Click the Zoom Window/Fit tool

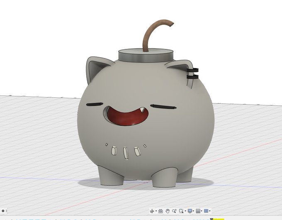[181, 211]
